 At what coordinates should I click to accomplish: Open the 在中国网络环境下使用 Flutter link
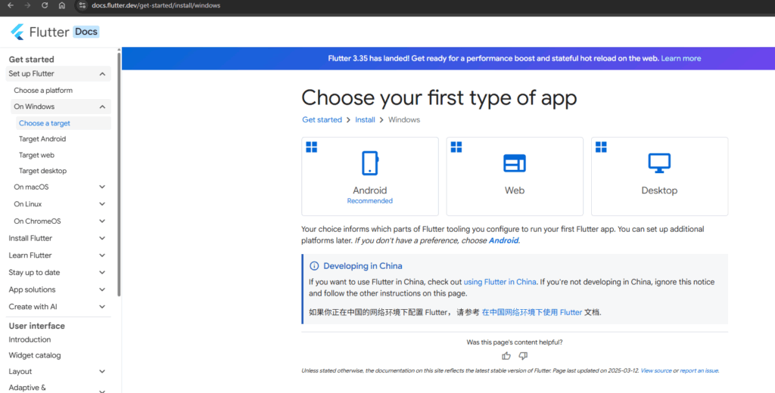pyautogui.click(x=532, y=312)
